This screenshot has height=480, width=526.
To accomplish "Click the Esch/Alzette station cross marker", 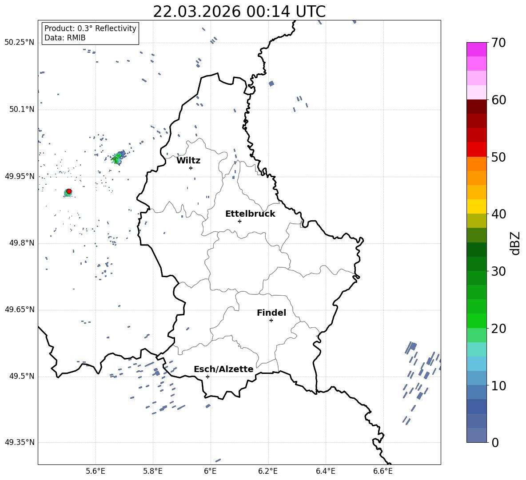I will pos(207,377).
